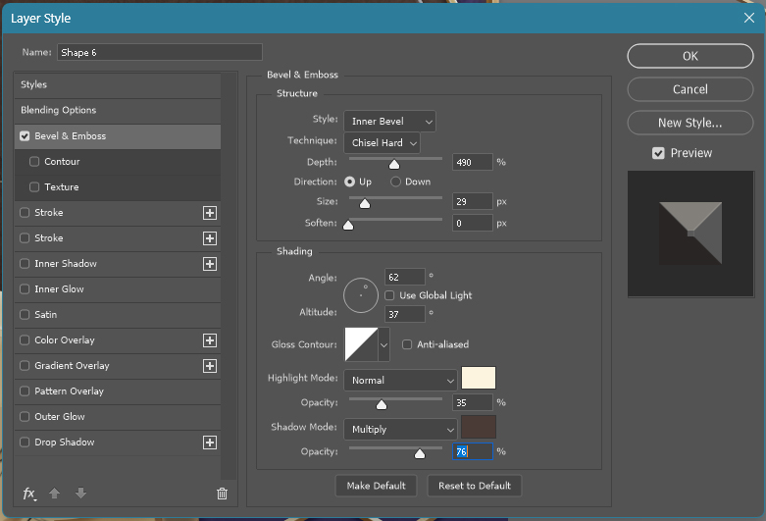The image size is (766, 521).
Task: Click plus icon on second Stroke row
Action: click(210, 238)
